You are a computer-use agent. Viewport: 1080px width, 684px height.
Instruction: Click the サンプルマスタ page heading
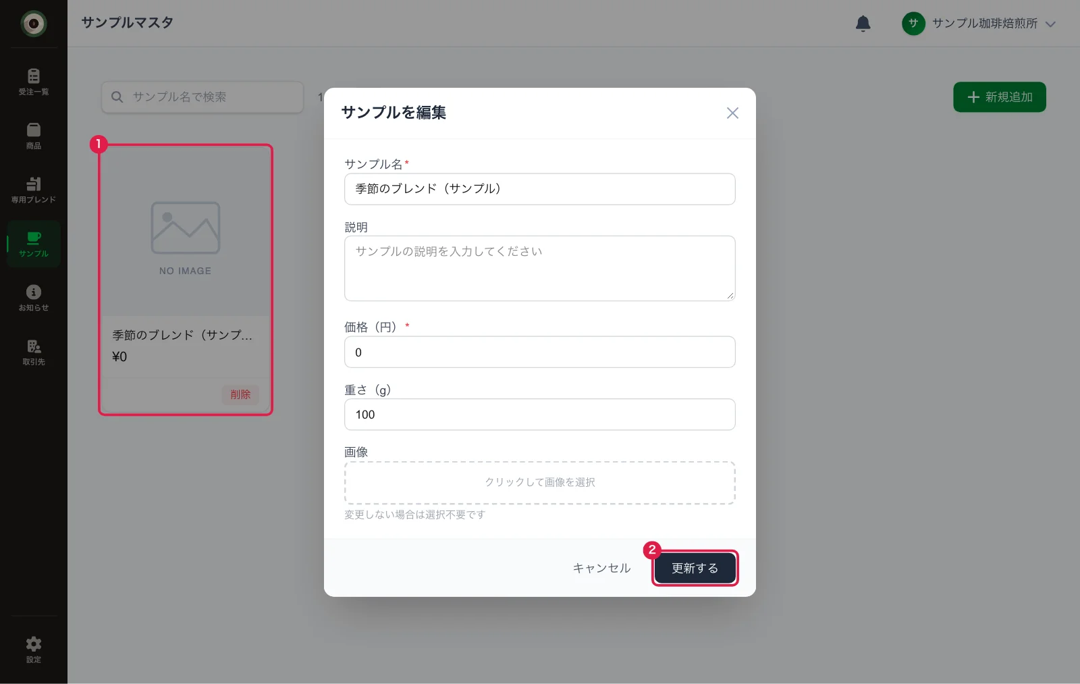128,22
